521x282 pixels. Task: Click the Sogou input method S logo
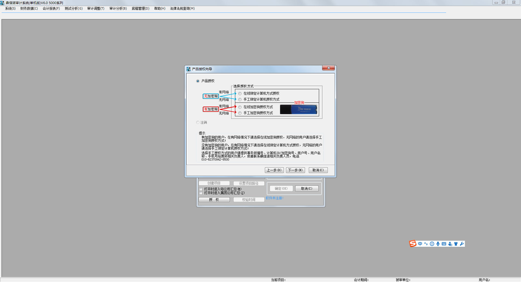coord(412,243)
